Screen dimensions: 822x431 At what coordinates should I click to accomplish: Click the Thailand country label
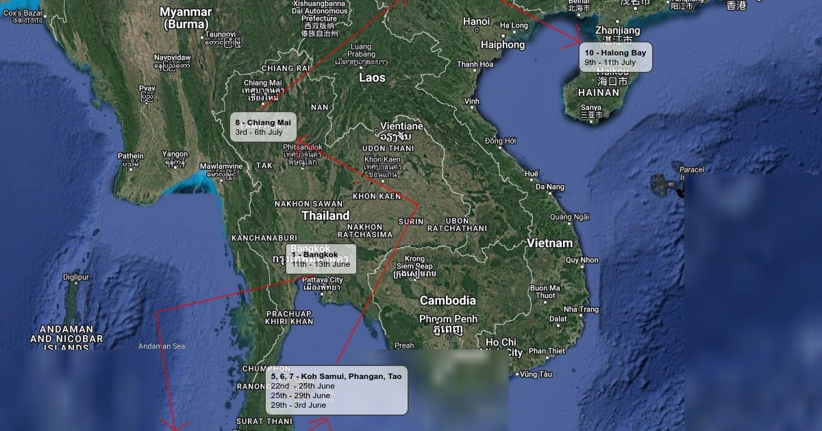[325, 215]
